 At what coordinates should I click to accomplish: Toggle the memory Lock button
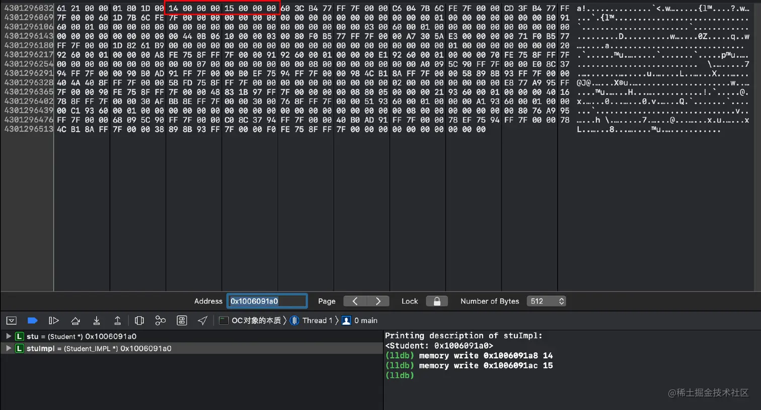437,301
